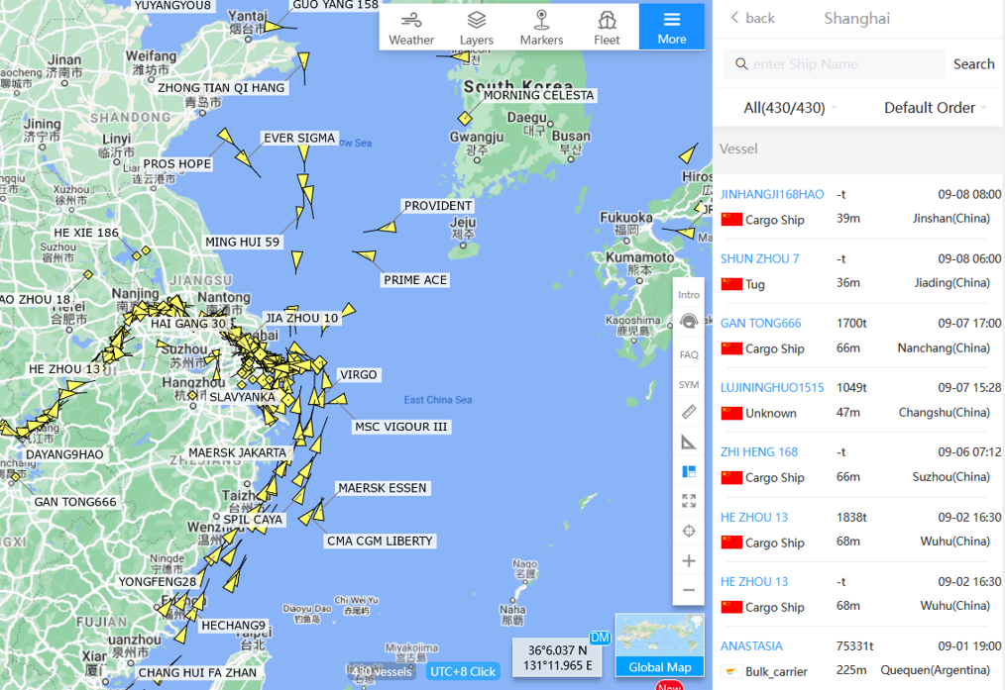Viewport: 1005px width, 690px height.
Task: Select the ruler distance measuring tool
Action: click(x=689, y=412)
